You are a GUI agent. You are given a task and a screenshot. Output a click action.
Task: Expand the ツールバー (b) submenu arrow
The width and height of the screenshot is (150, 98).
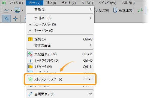pyautogui.click(x=91, y=18)
